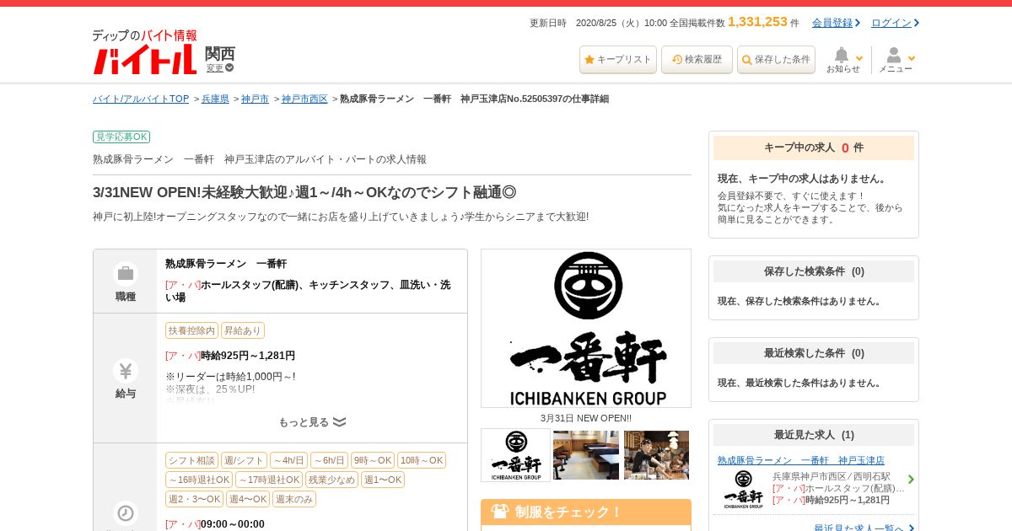Click the yen 給与 icon
The width and height of the screenshot is (1012, 531).
click(126, 371)
